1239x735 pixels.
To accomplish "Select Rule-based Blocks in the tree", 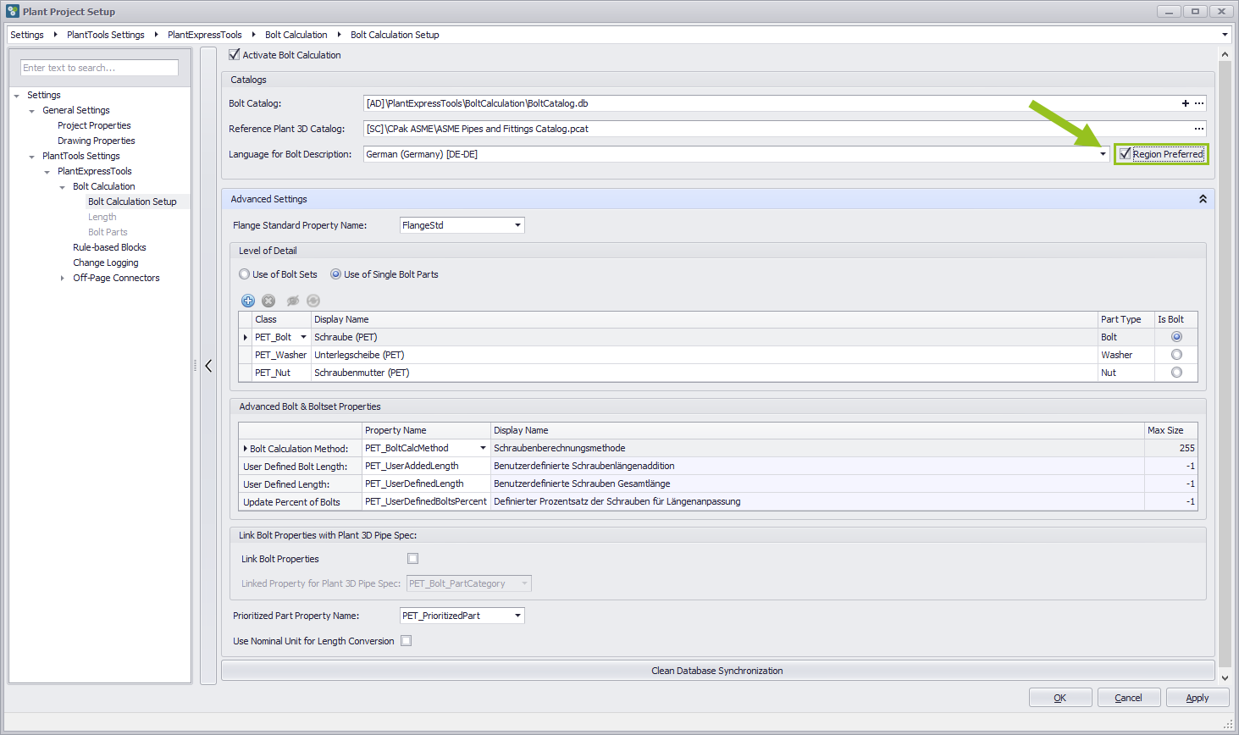I will coord(109,247).
